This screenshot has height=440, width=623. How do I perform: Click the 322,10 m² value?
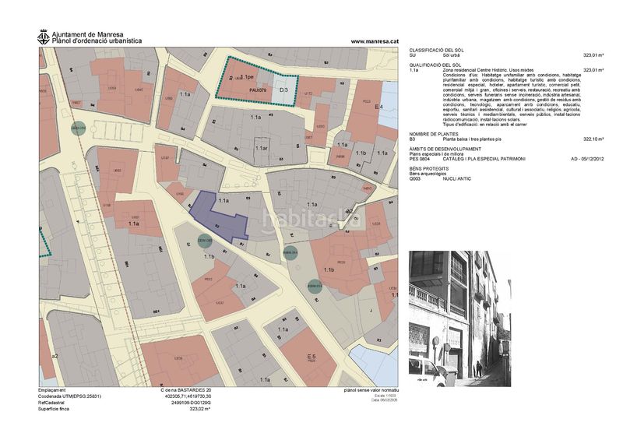click(593, 139)
